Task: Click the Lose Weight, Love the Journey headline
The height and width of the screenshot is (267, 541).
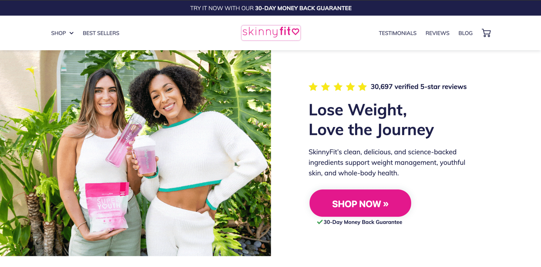Action: (371, 120)
